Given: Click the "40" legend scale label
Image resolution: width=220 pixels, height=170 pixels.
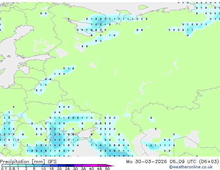Looking at the screenshot, I should [91, 169].
